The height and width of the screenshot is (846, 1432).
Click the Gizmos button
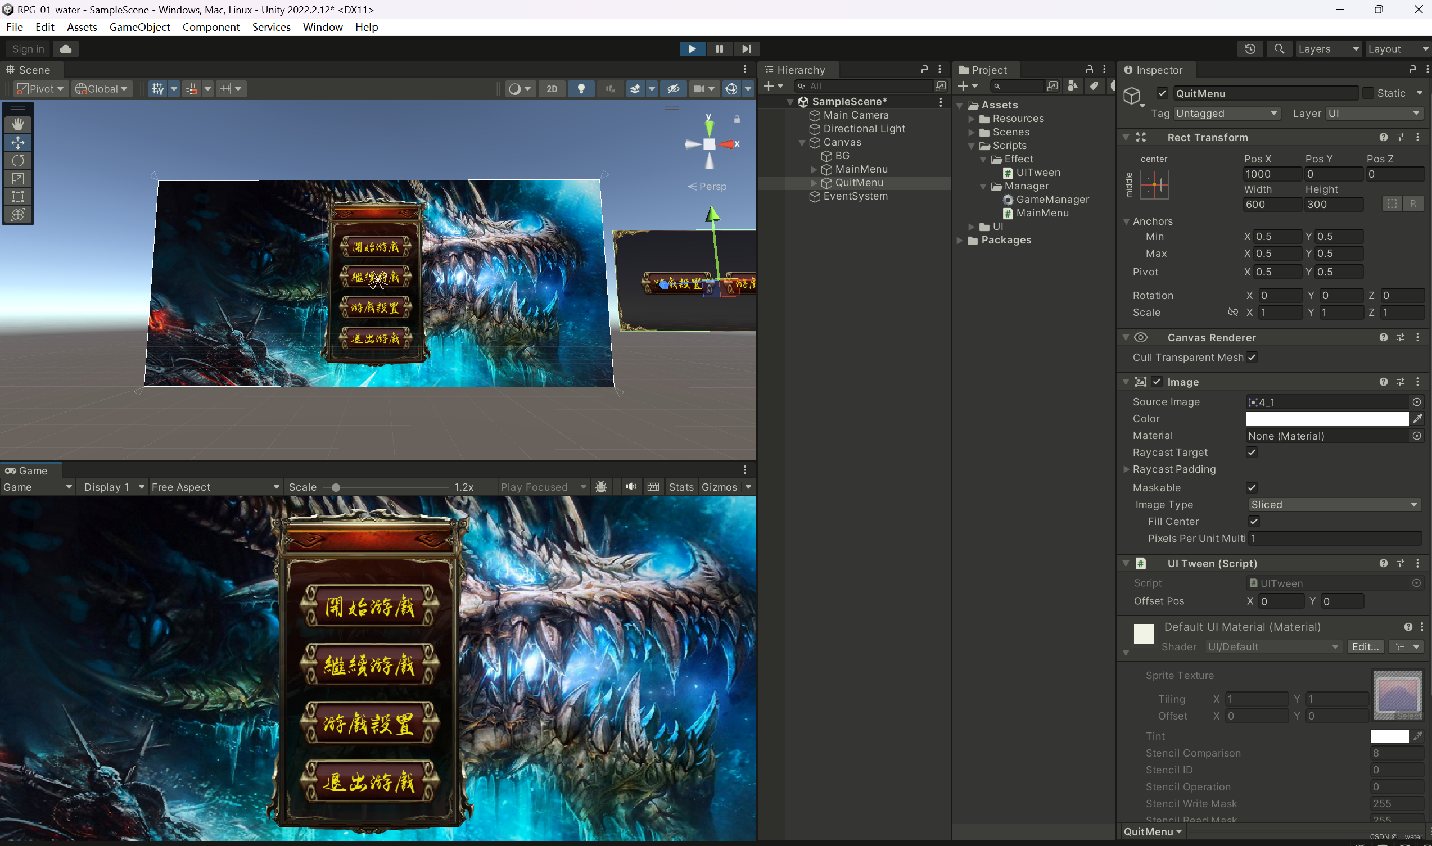tap(720, 487)
